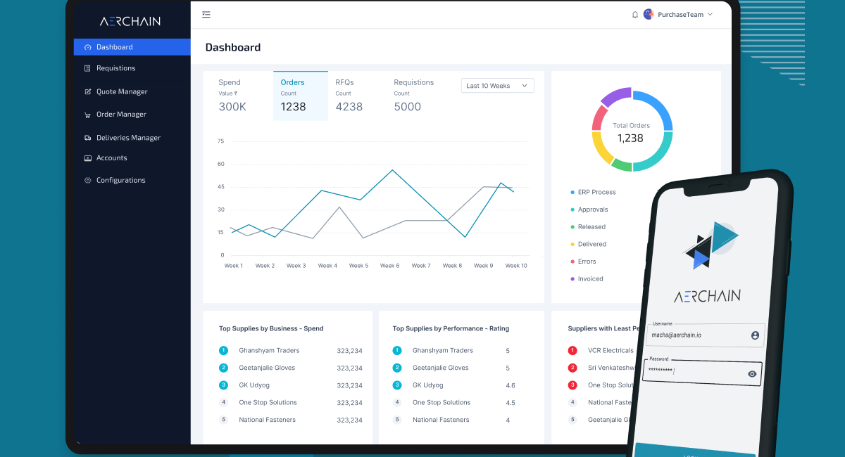845x457 pixels.
Task: Click the Order Manager cart icon
Action: [x=87, y=115]
